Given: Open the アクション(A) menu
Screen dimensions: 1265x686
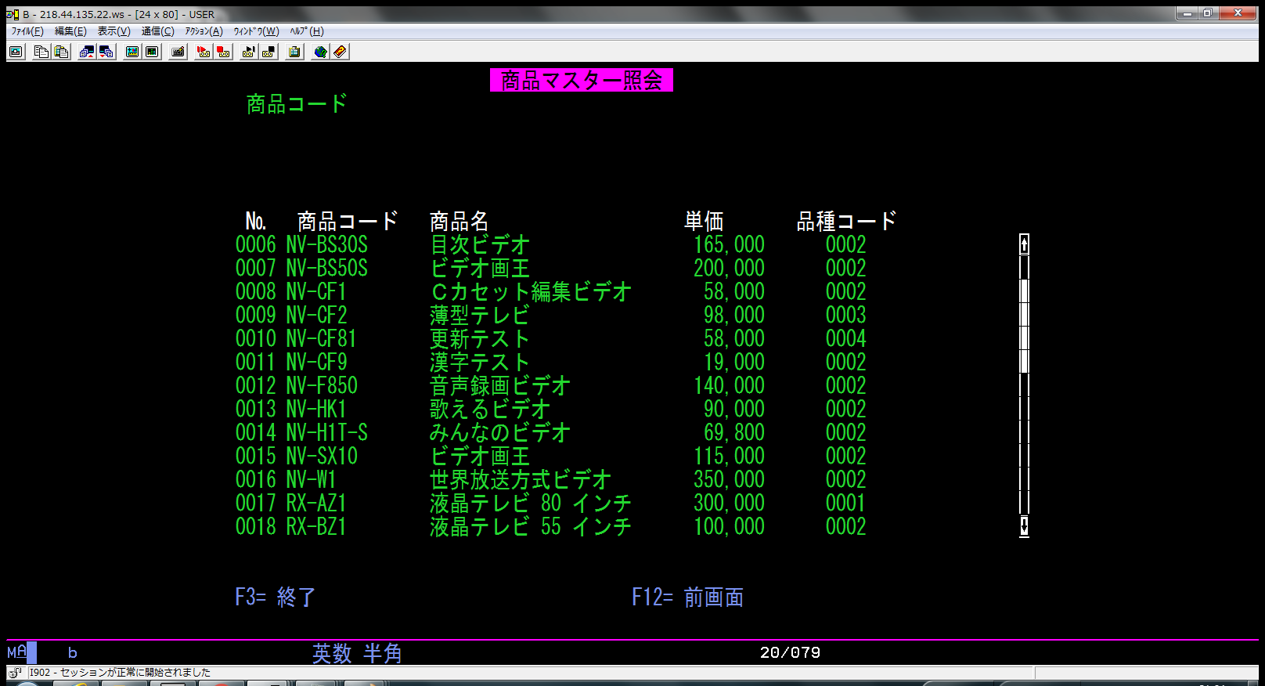Looking at the screenshot, I should [x=204, y=31].
